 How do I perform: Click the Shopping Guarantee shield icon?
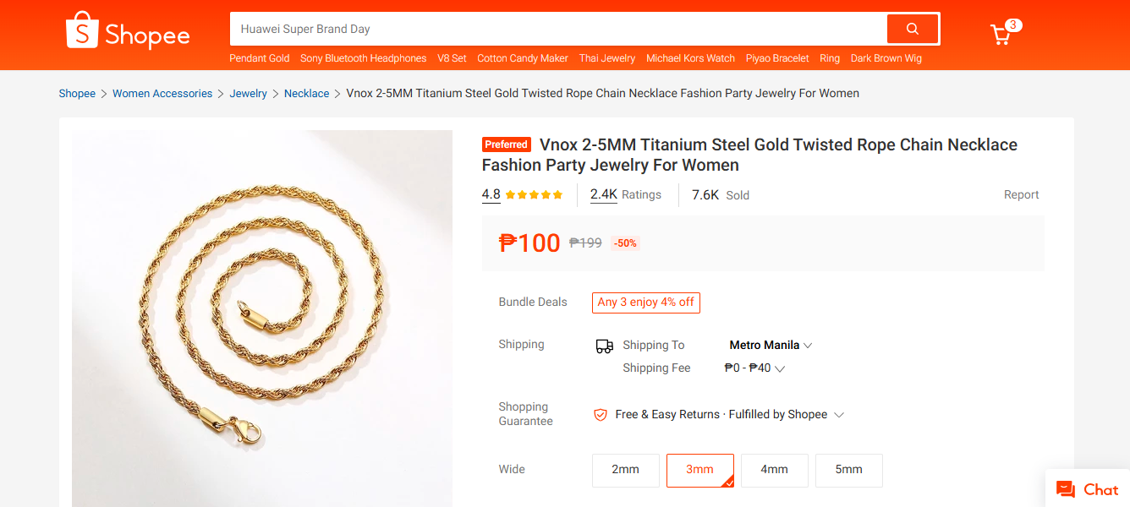click(x=601, y=414)
